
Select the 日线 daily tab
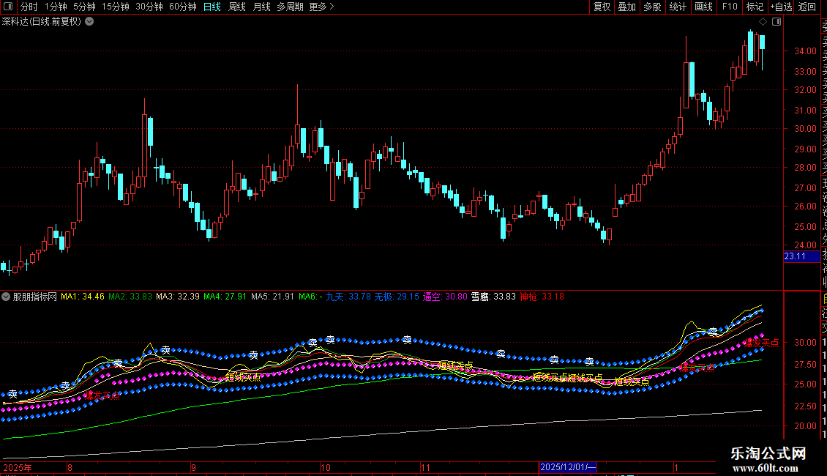[212, 7]
